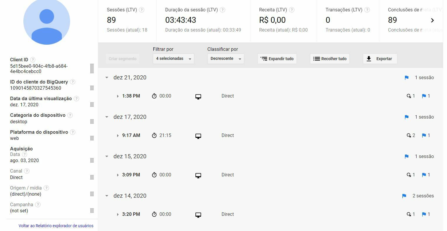Click help icon next to Campanha
Viewport: 447px width, 231px height.
pyautogui.click(x=38, y=204)
